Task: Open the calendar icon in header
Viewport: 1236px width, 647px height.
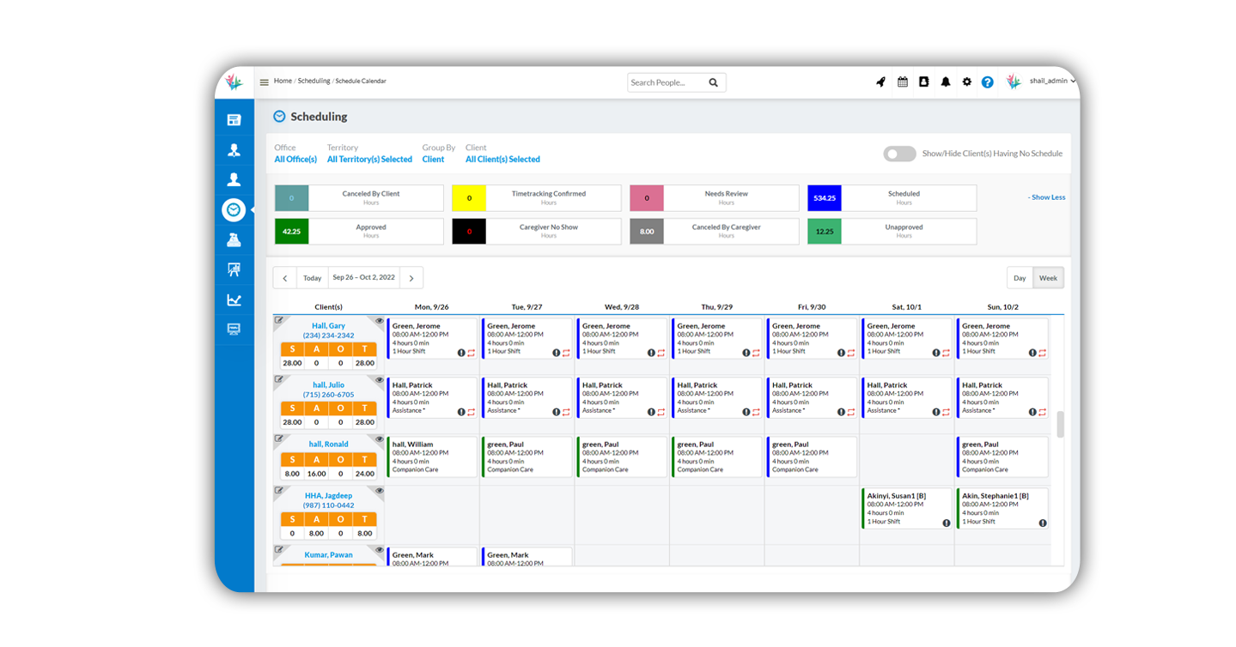Action: [x=903, y=82]
